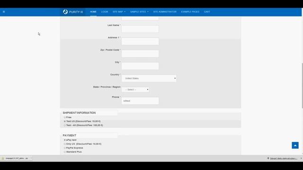Open the Country dropdown
The width and height of the screenshot is (303, 170).
pos(149,78)
